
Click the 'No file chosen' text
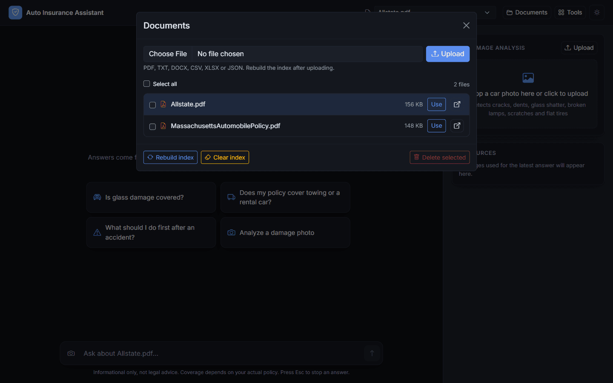[x=221, y=54]
